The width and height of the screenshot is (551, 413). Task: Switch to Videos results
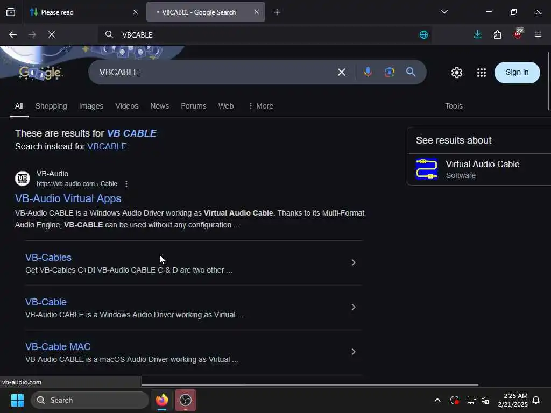(x=127, y=106)
